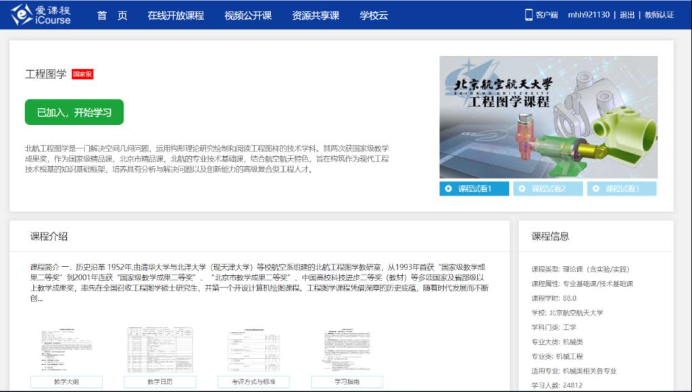Click the 退出 logout link
The width and height of the screenshot is (692, 392).
[627, 15]
